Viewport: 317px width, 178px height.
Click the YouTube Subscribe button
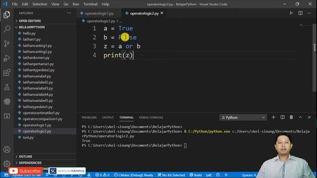[x=25, y=171]
